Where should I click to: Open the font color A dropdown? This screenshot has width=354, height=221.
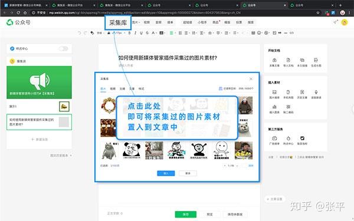click(154, 33)
